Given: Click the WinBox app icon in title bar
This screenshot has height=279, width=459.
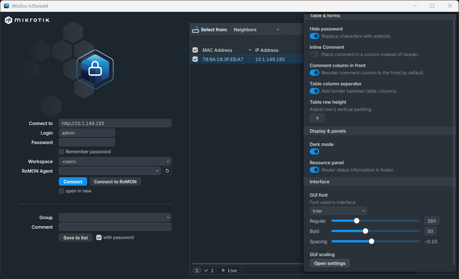Looking at the screenshot, I should 6,6.
